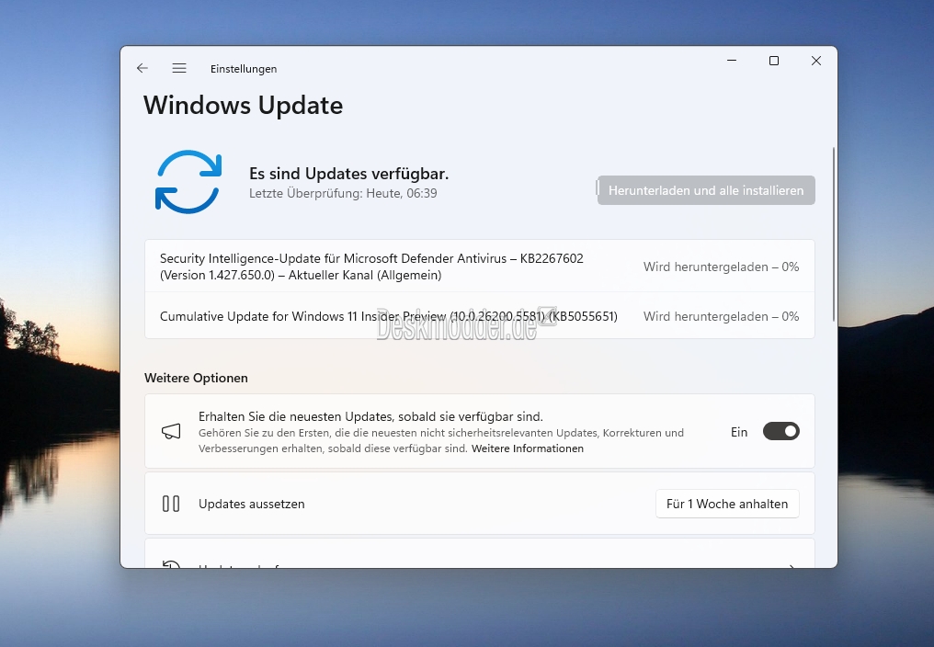The width and height of the screenshot is (934, 647).
Task: Click the 'Windows Update' page title
Action: pos(243,106)
